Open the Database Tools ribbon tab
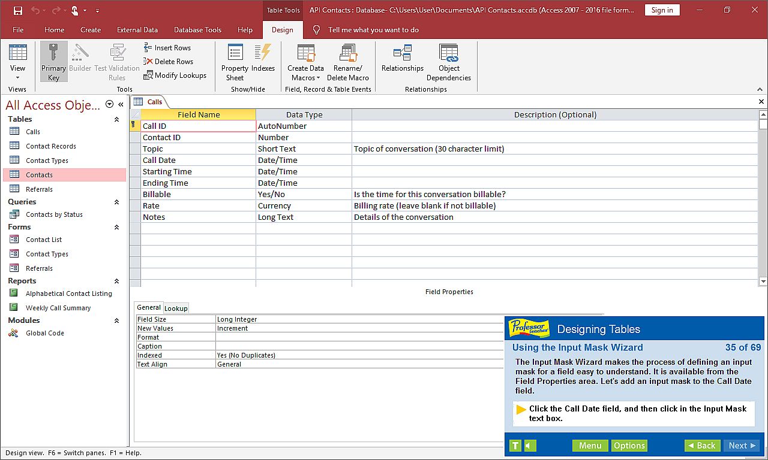This screenshot has width=768, height=460. click(x=197, y=30)
